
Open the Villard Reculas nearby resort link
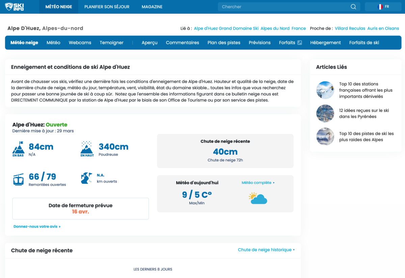350,28
